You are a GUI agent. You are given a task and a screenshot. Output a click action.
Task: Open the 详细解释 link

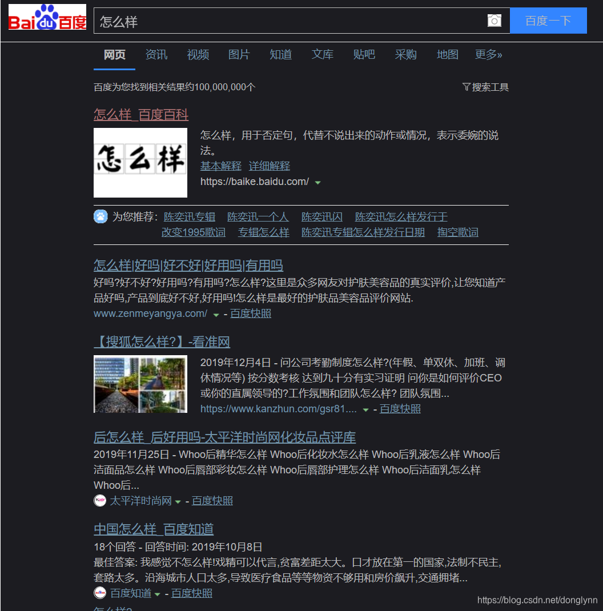[x=270, y=166]
